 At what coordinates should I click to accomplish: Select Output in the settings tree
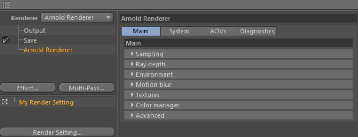(34, 30)
